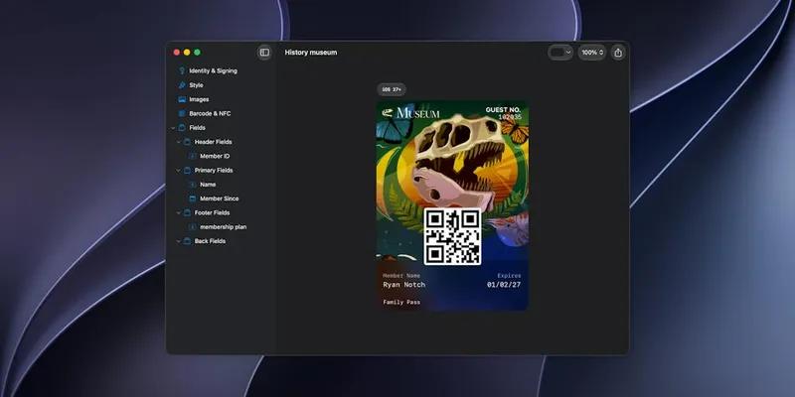Open the appearance mode dropdown

pyautogui.click(x=560, y=53)
